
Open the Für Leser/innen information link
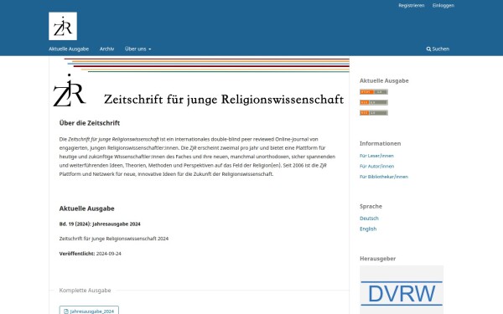376,156
